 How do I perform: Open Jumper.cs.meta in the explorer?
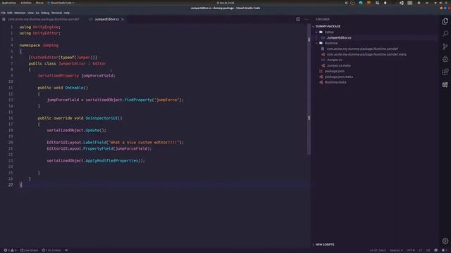[339, 65]
